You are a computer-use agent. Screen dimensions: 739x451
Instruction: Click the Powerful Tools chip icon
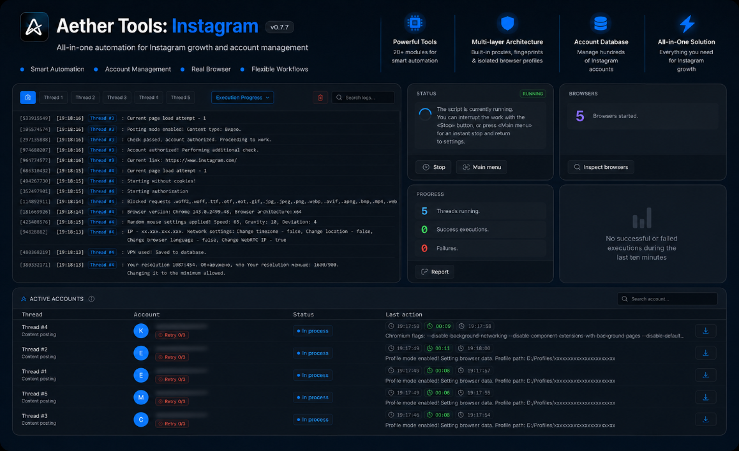[415, 22]
